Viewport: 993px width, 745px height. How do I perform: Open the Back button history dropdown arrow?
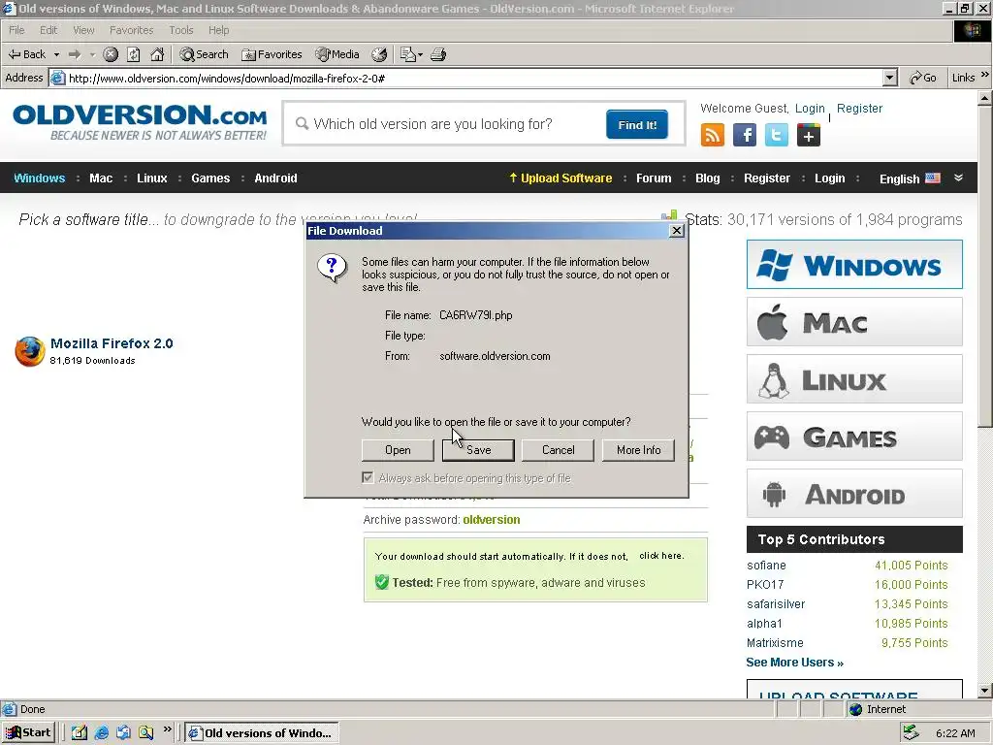[56, 54]
